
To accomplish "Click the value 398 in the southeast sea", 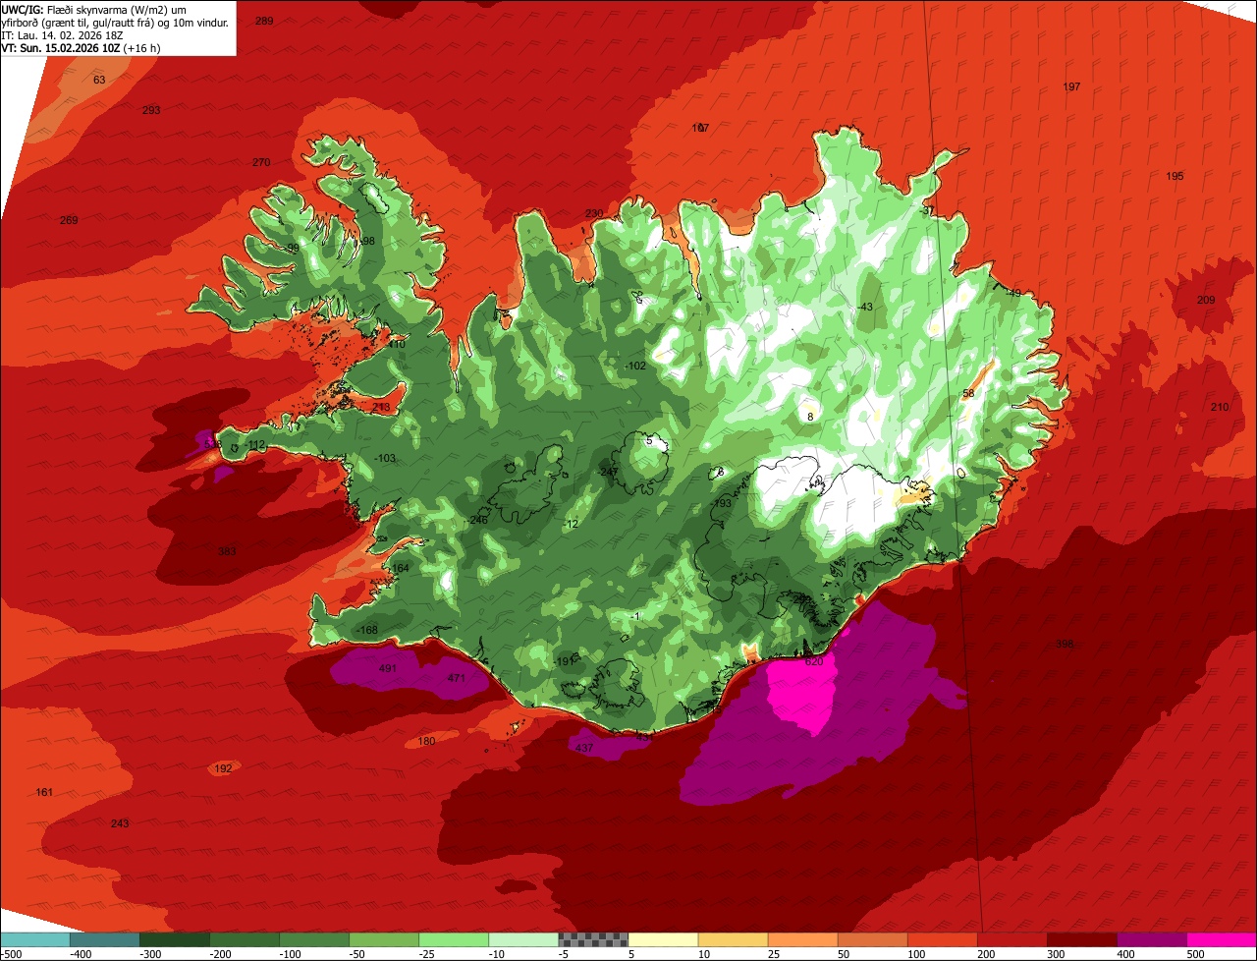I will [1065, 645].
